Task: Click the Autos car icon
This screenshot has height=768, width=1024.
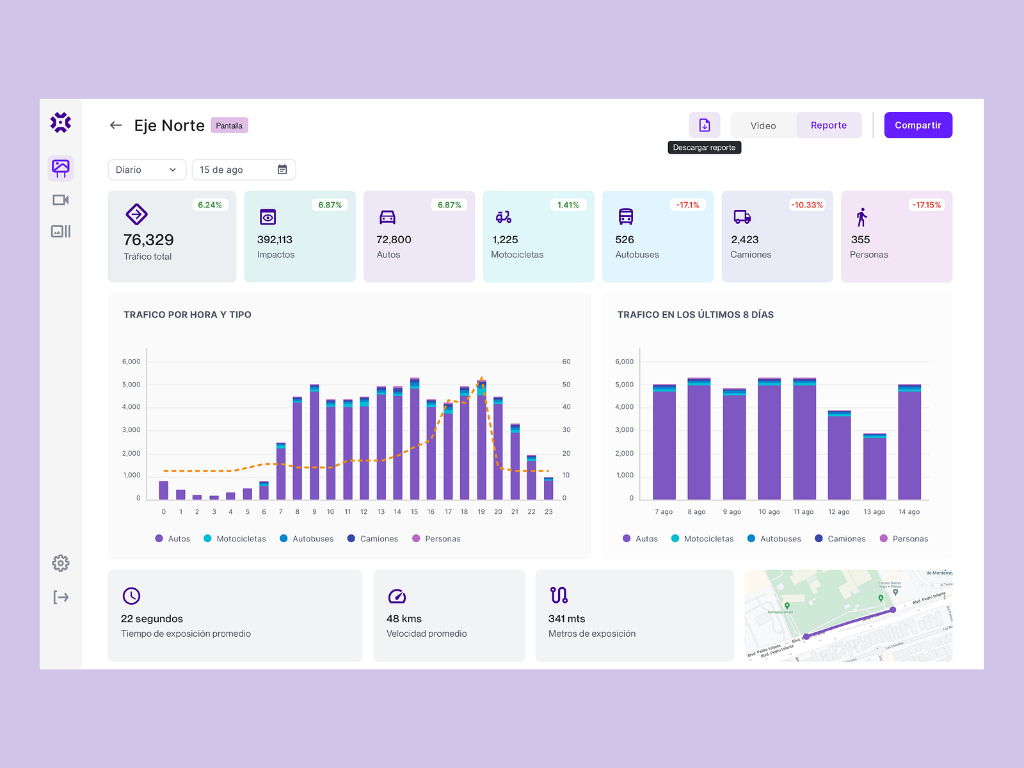Action: point(387,217)
